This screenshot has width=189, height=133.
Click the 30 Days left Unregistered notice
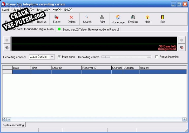(167, 48)
